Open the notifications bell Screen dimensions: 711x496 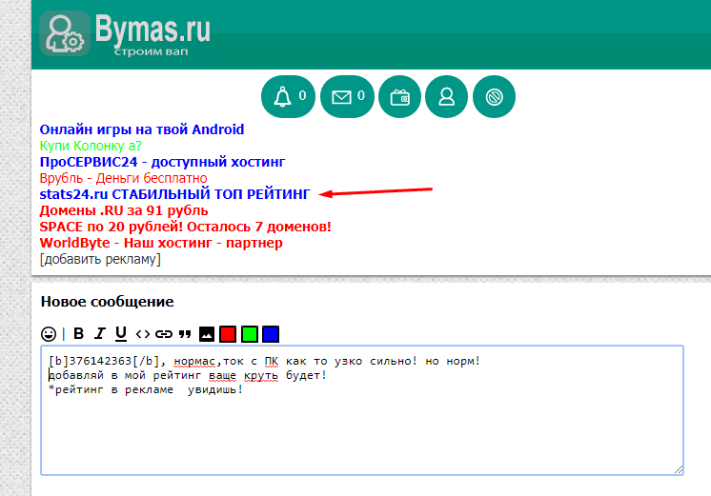288,96
